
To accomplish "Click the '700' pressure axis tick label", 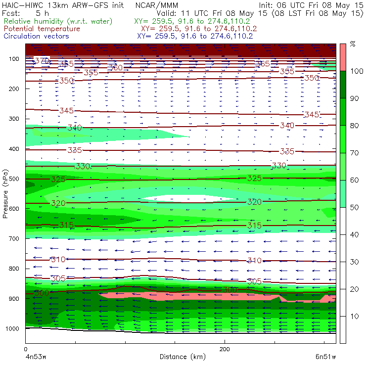I will coord(14,239).
